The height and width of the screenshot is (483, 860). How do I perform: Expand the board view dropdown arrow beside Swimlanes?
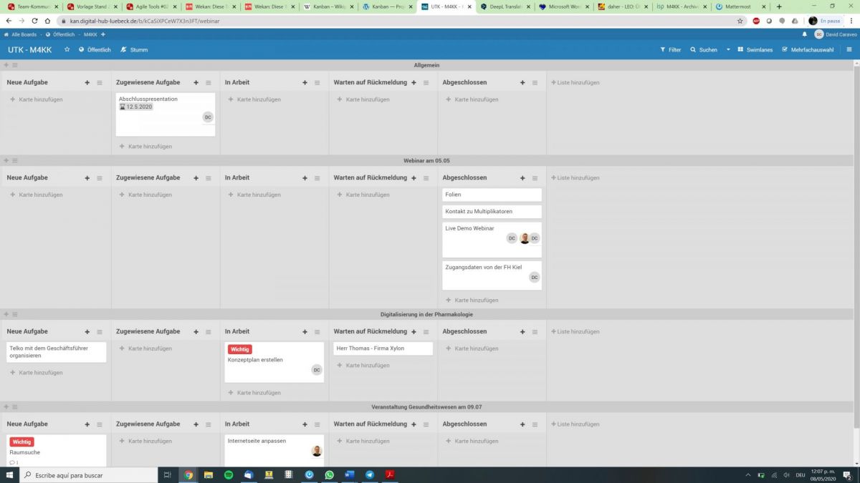click(x=728, y=49)
